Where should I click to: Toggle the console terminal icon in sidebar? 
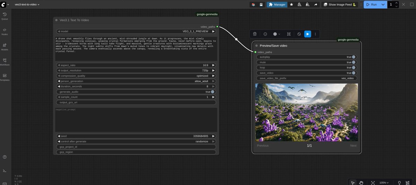tap(5, 171)
